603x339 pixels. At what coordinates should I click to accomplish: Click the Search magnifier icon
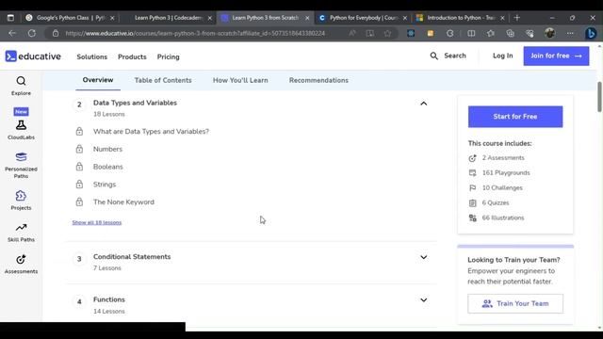[433, 56]
